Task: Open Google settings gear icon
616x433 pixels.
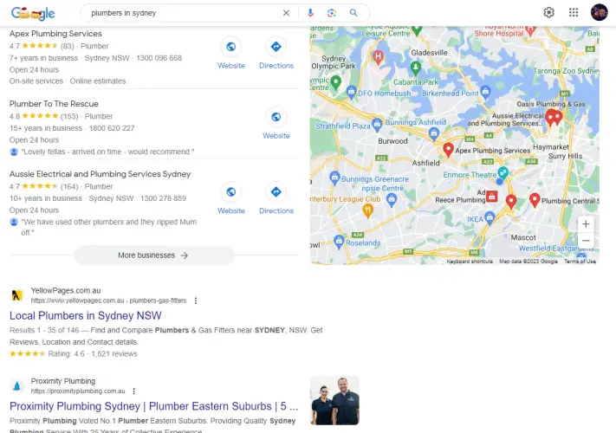Action: pyautogui.click(x=548, y=13)
